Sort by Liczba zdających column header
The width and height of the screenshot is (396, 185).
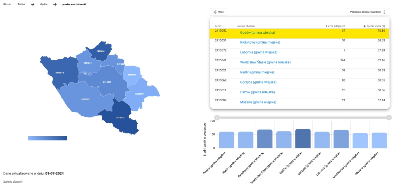coord(336,26)
